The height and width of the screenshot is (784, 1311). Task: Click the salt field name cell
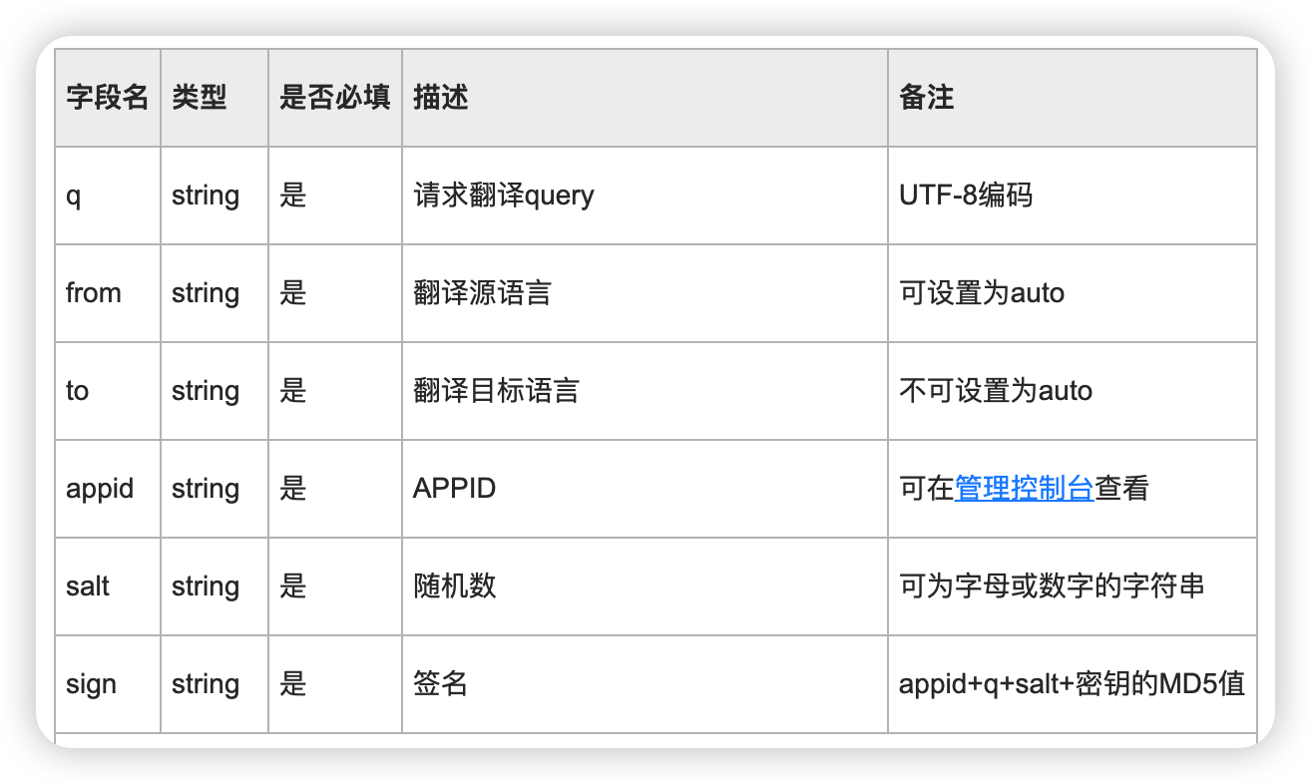tap(88, 587)
